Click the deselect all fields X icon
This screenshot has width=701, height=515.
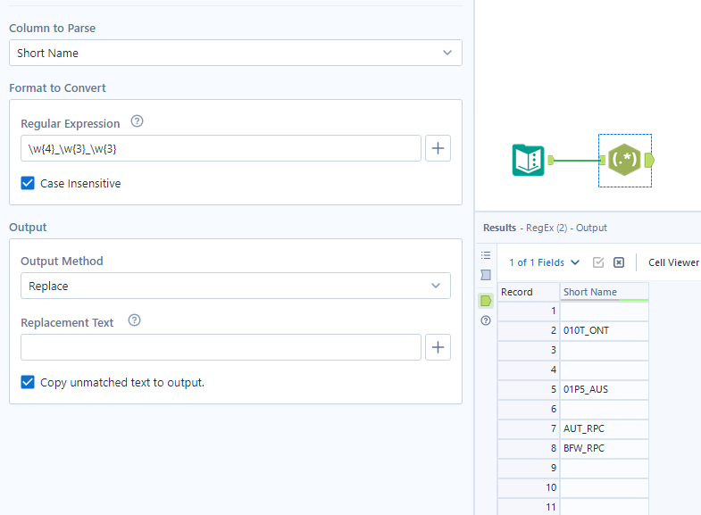(619, 262)
